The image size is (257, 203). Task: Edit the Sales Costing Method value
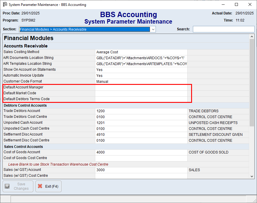click(141, 52)
